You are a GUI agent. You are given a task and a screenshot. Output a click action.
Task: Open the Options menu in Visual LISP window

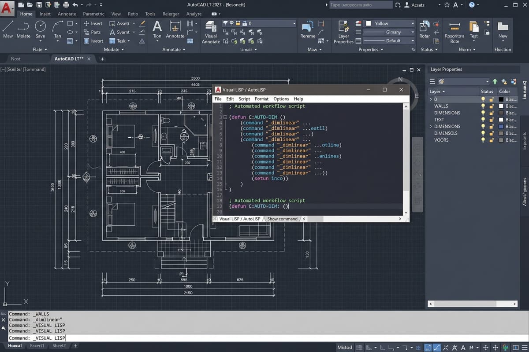coord(281,99)
